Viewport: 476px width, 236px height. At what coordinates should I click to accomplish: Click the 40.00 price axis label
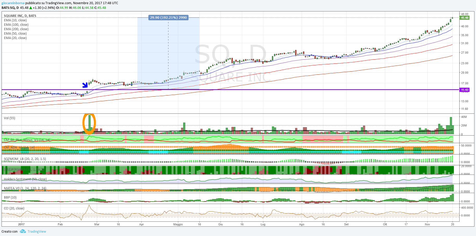[x=465, y=26]
